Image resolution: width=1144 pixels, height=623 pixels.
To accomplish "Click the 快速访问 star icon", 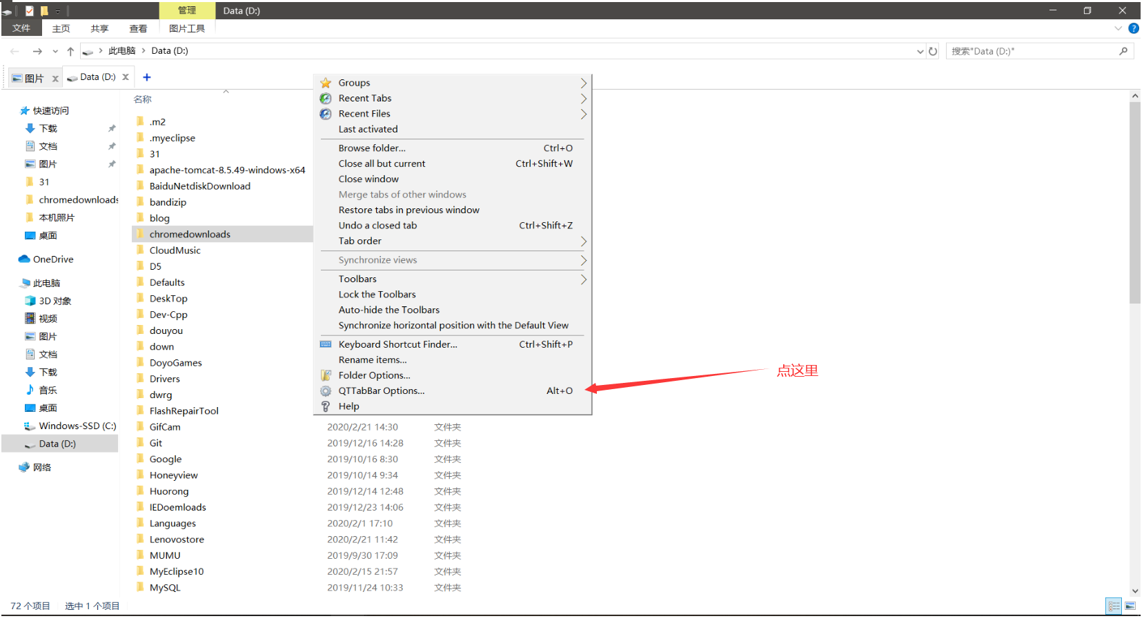I will (25, 110).
